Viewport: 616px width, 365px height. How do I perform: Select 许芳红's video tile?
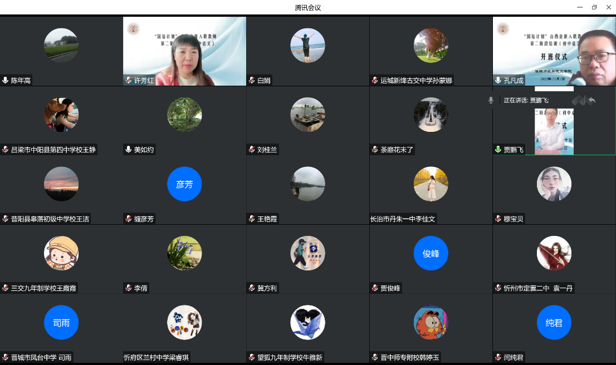tap(184, 51)
